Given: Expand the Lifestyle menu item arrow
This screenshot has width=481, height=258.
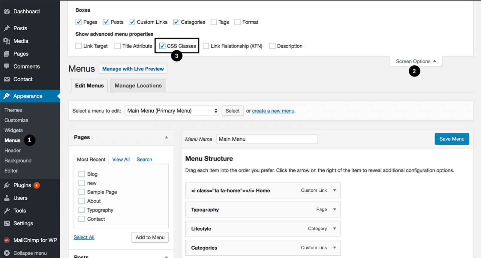Looking at the screenshot, I should point(334,229).
